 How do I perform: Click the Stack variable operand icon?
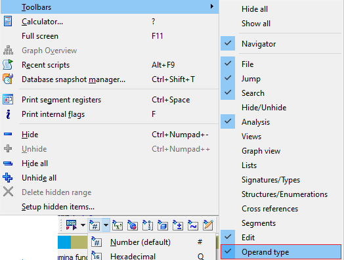tap(163, 225)
